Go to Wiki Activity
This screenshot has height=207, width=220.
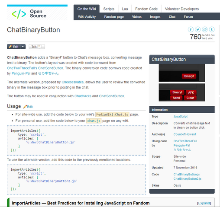[x=87, y=17]
